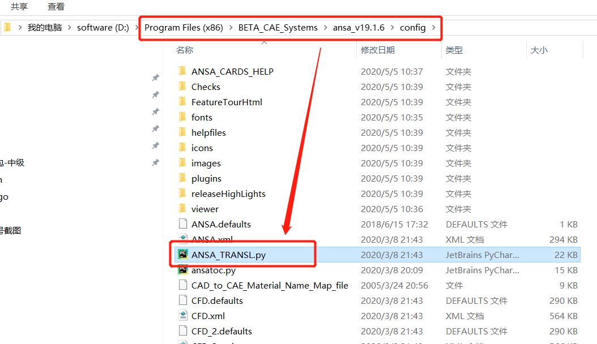Select FeatureTourHtml folder name
The image size is (597, 344).
tap(227, 102)
